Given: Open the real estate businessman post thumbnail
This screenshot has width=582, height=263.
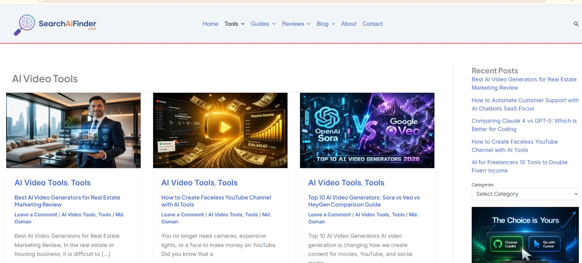Looking at the screenshot, I should (x=73, y=130).
